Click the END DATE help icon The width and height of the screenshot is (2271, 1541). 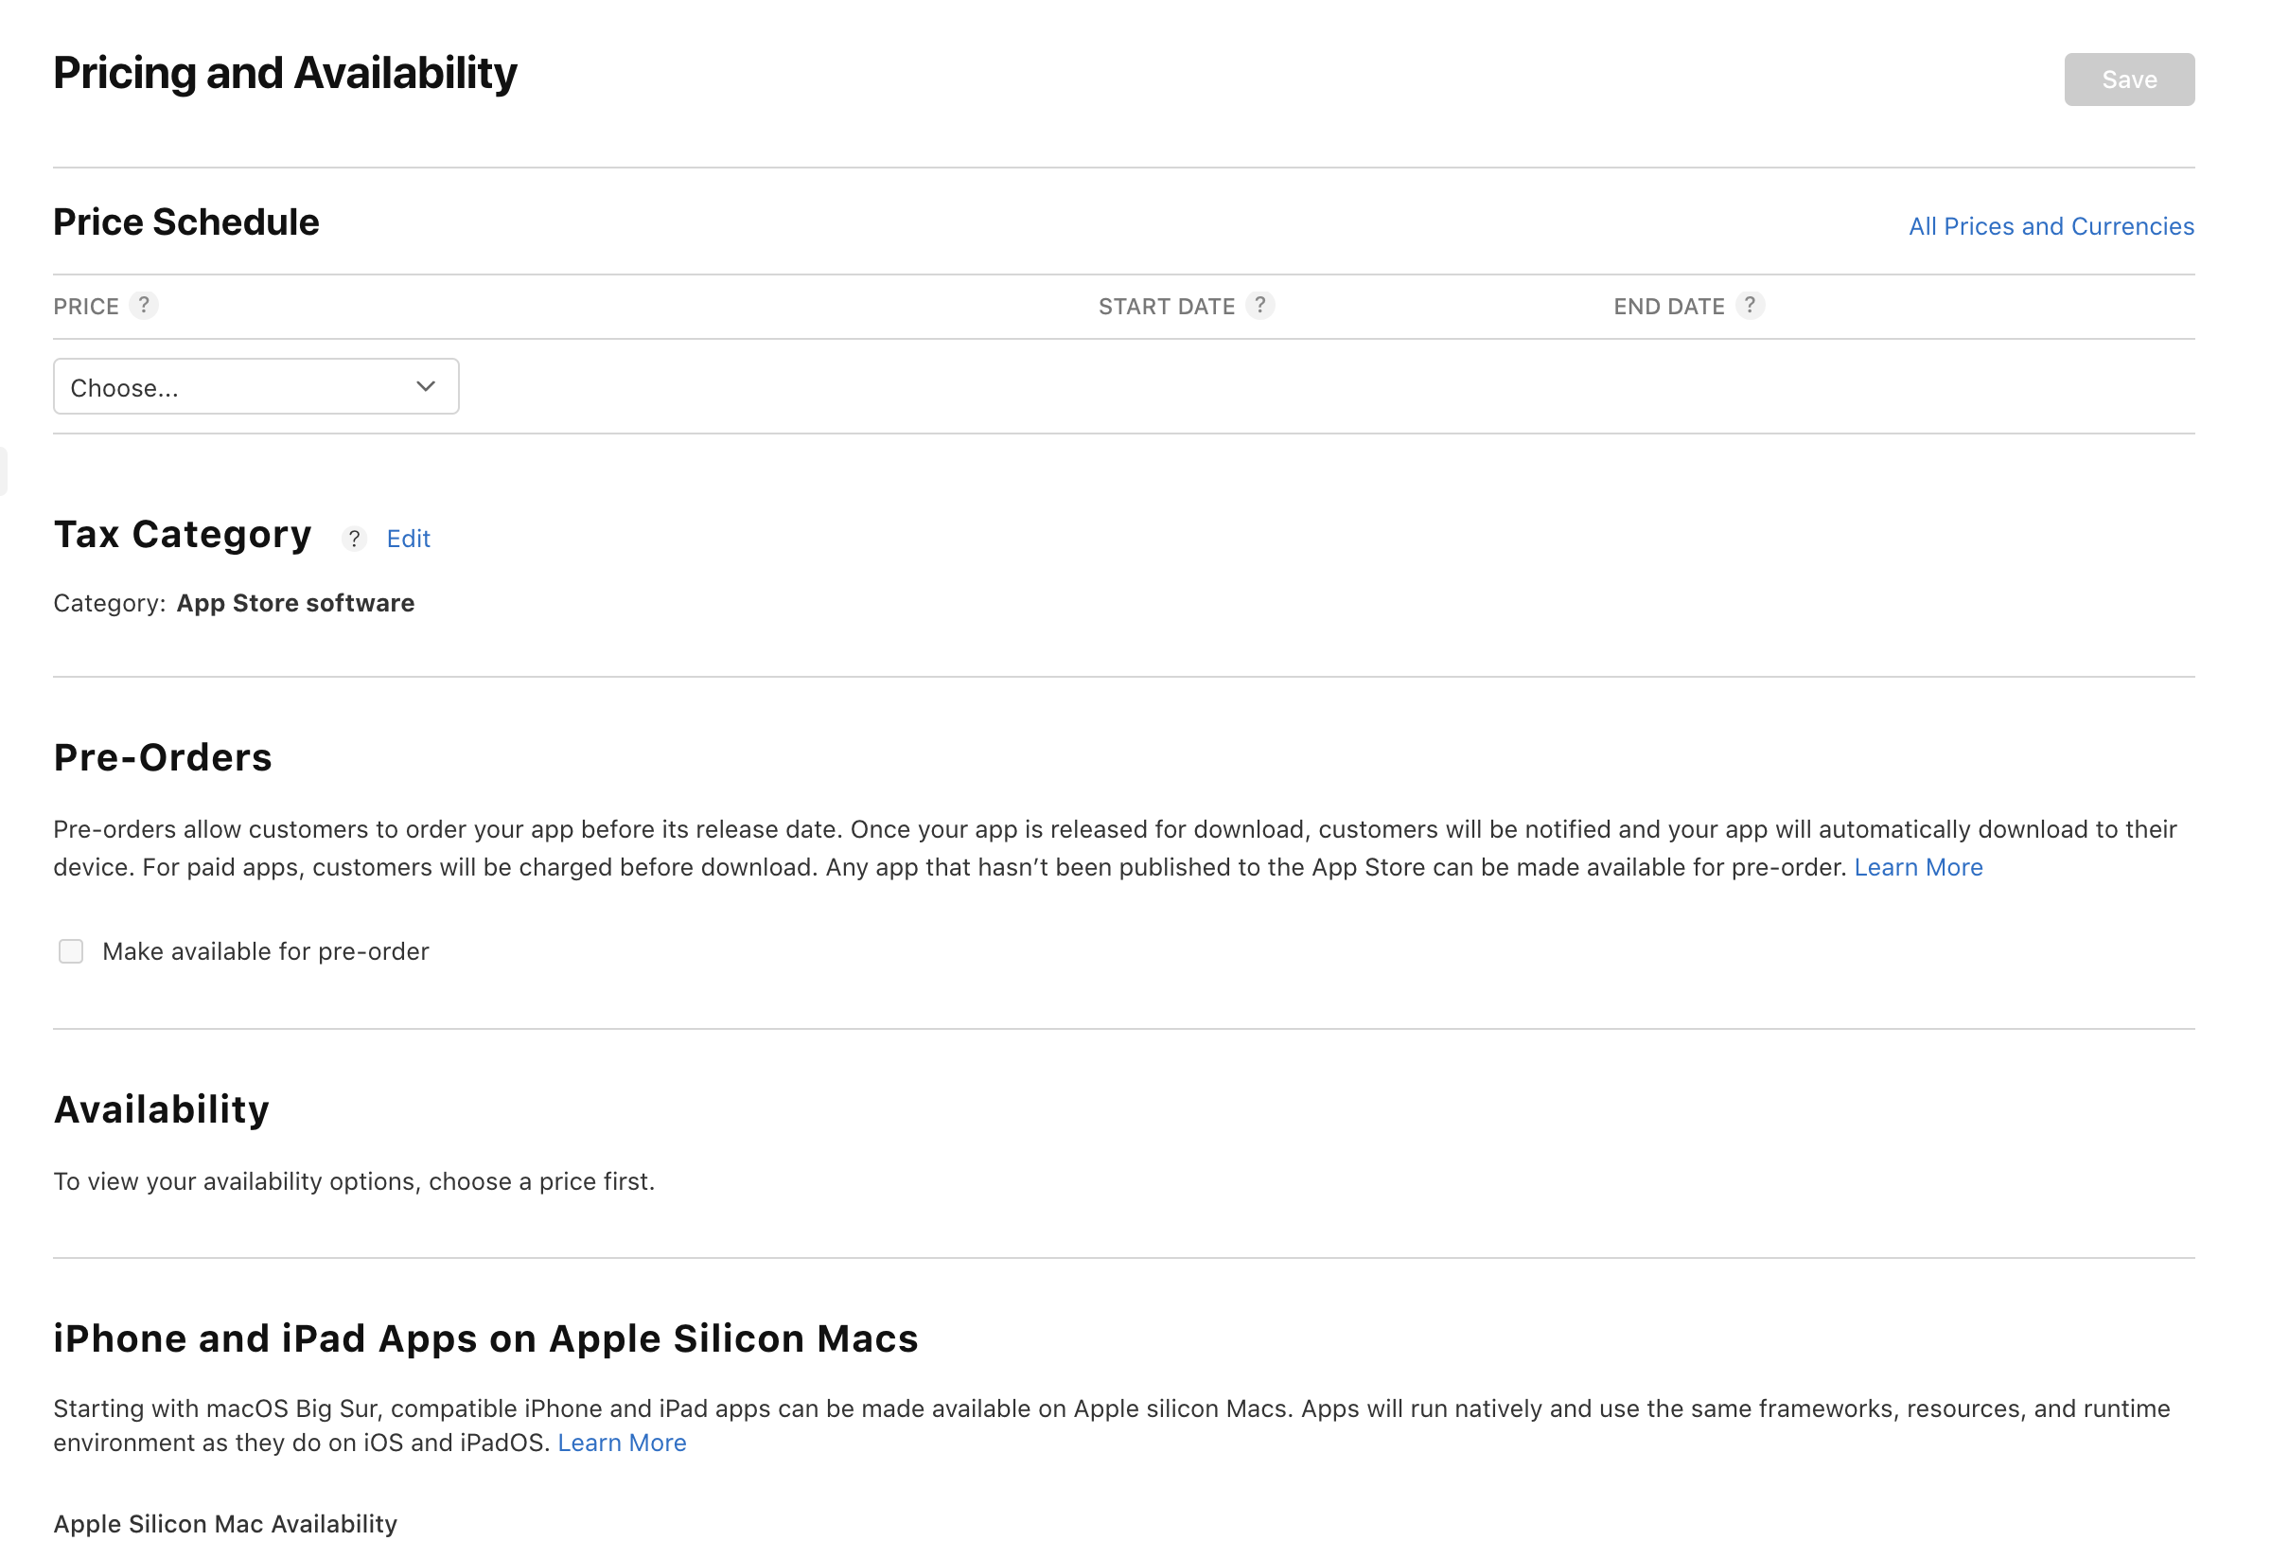(x=1750, y=306)
